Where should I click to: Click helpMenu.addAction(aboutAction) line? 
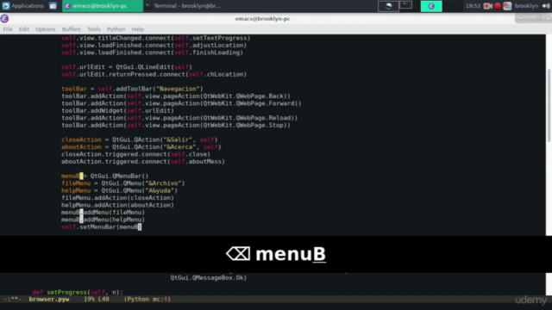(117, 205)
